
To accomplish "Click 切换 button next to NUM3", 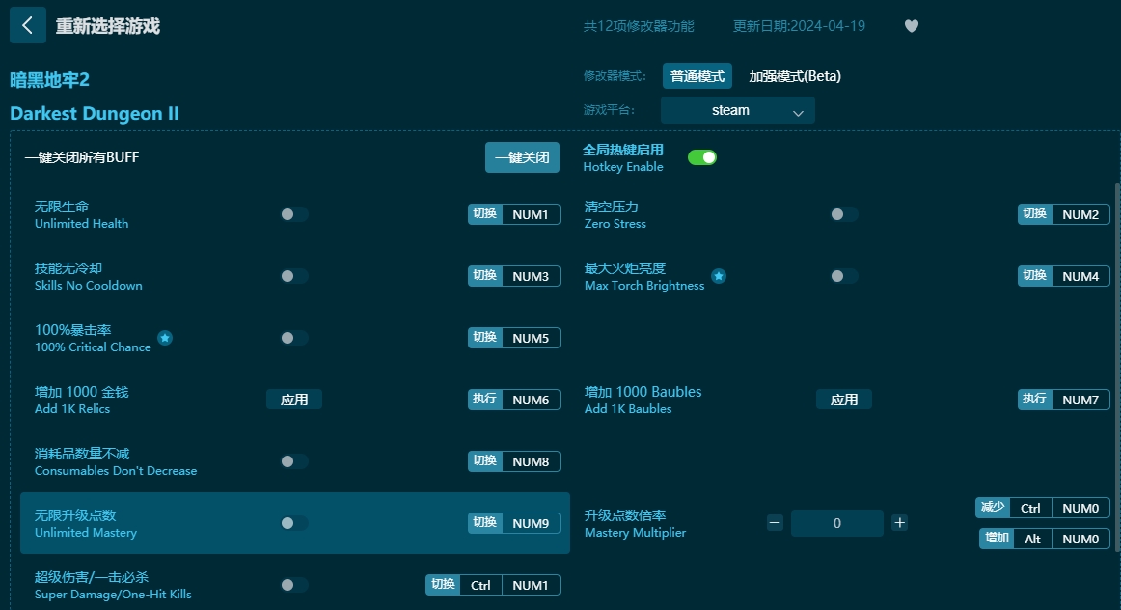I will 484,276.
